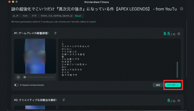Select transcript line 我々の前です
The image size is (194, 111).
coord(69,75)
